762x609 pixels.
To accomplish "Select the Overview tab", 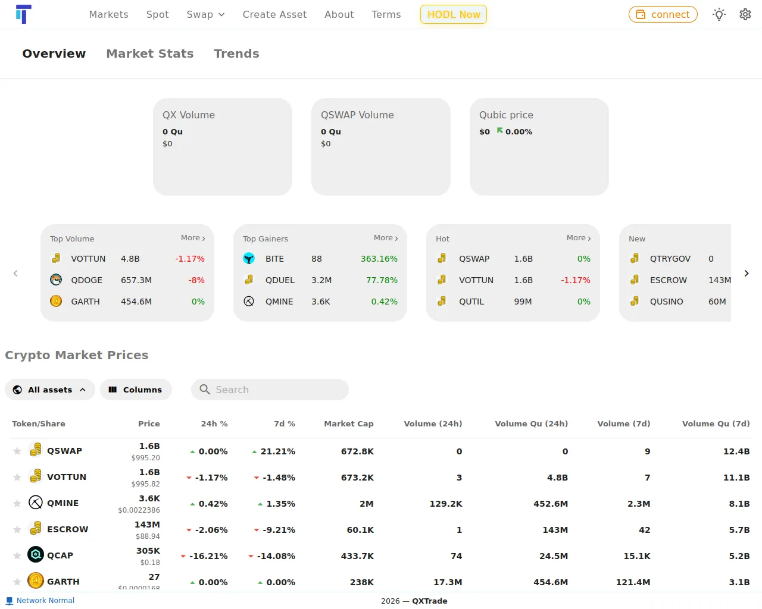I will 54,54.
